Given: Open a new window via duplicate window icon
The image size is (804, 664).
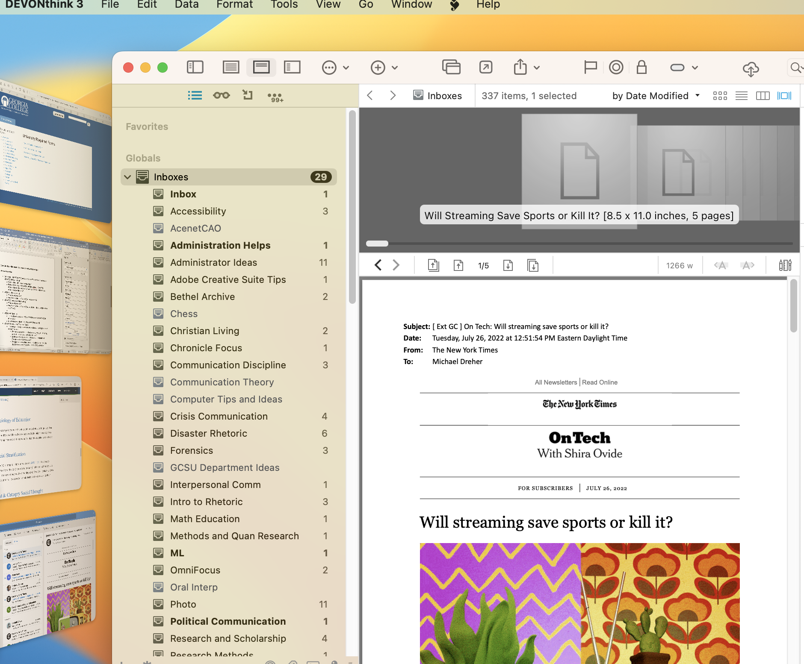Looking at the screenshot, I should coord(451,67).
